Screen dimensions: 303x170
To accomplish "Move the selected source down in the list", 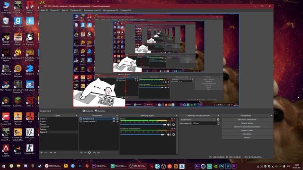I will (x=99, y=153).
